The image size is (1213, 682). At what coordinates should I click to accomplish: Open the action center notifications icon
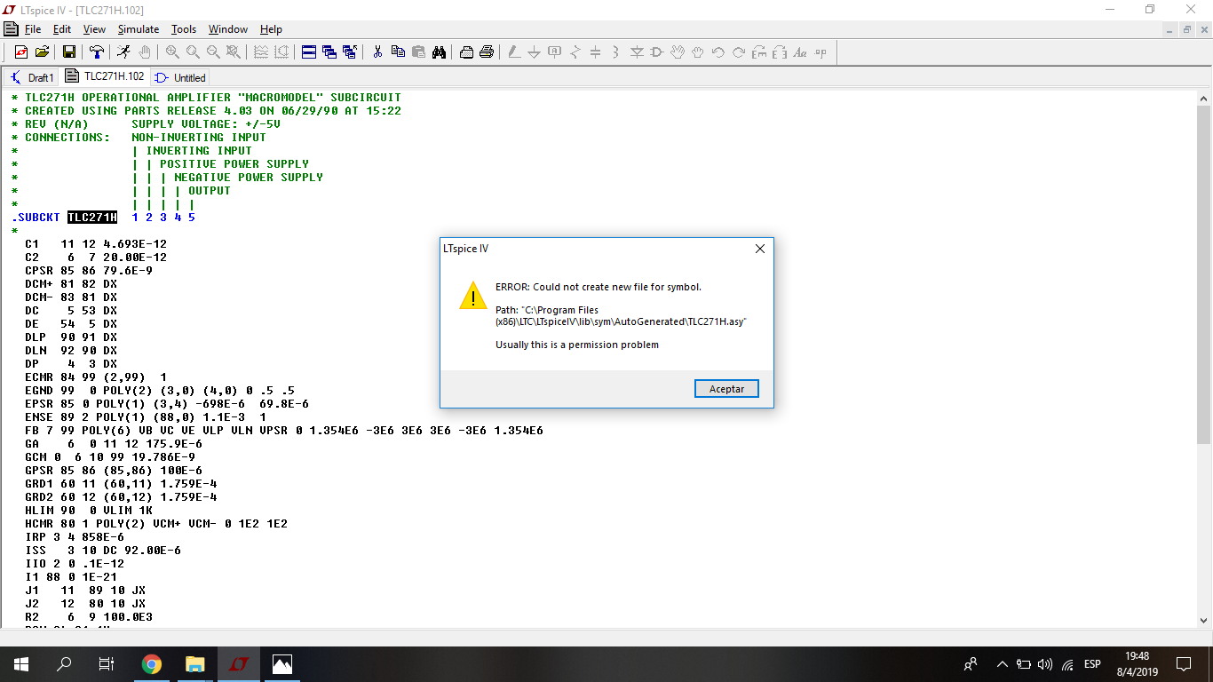[x=1183, y=663]
